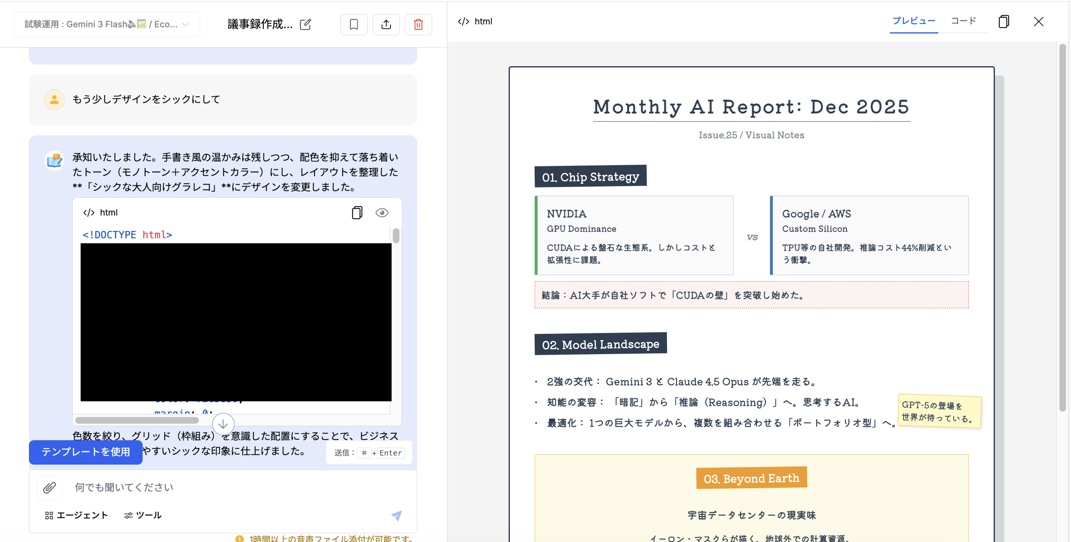This screenshot has height=542, width=1071.
Task: Click the assistant avatar icon
Action: click(x=55, y=161)
